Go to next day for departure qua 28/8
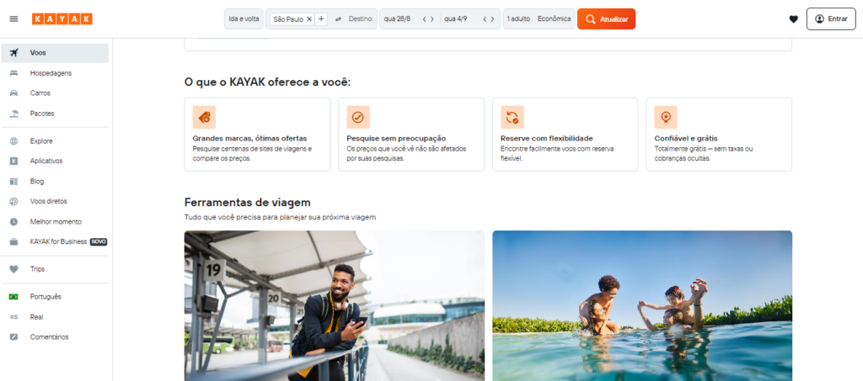 point(433,19)
